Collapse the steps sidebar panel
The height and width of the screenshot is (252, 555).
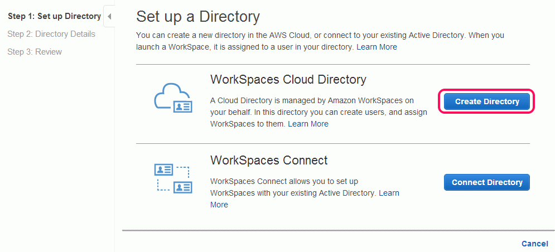109,16
